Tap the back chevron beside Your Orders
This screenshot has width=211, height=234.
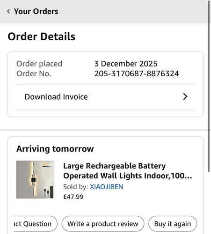(8, 11)
